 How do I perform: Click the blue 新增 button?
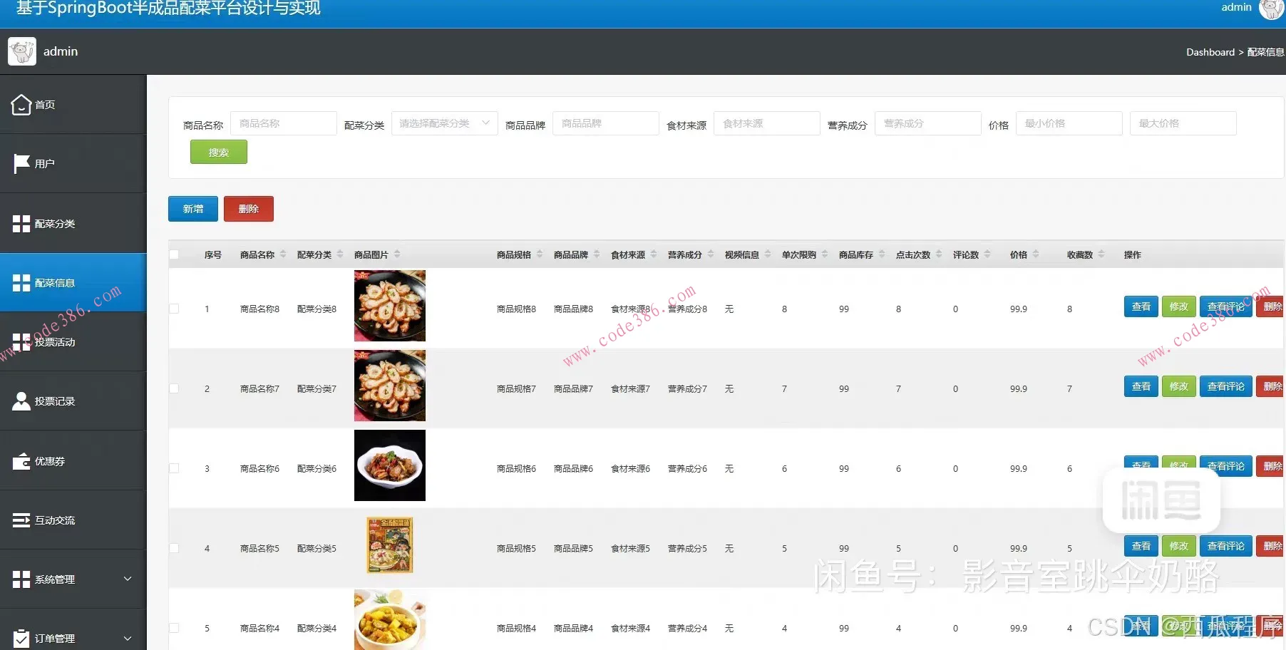click(193, 209)
